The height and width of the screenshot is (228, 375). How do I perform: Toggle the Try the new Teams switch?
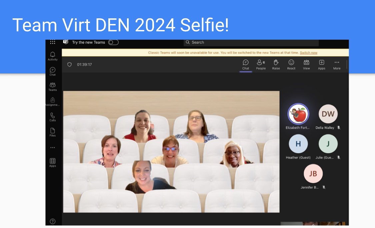(113, 42)
